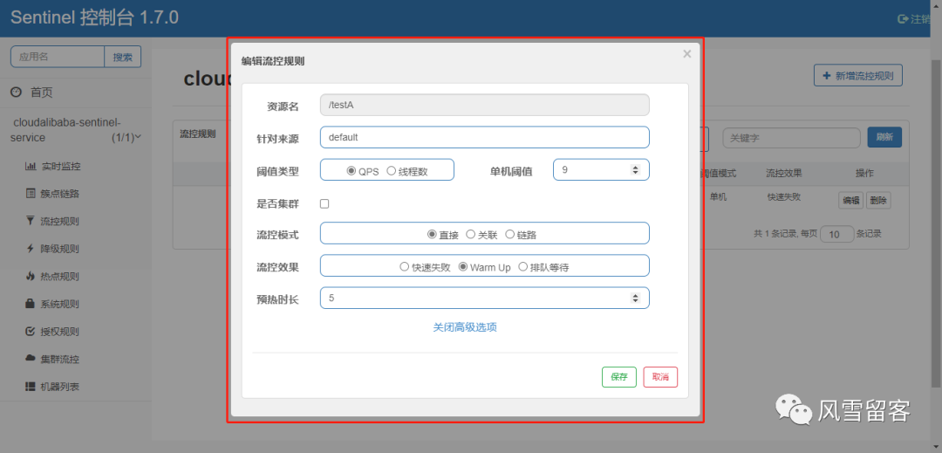Click the 针对来源 field showing default
Screen dimensions: 942x453
[485, 137]
